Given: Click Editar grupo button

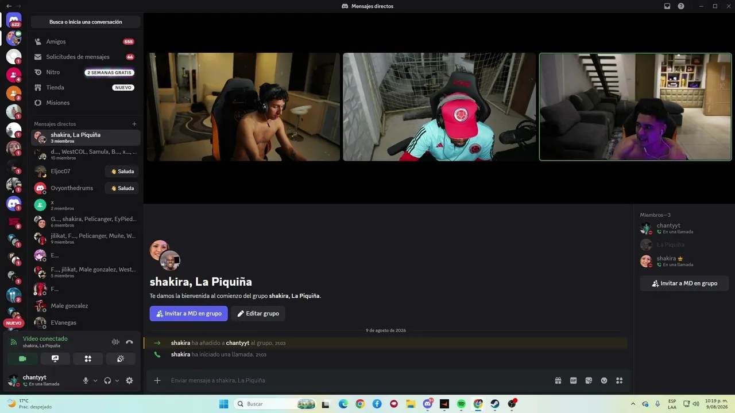Looking at the screenshot, I should (258, 314).
